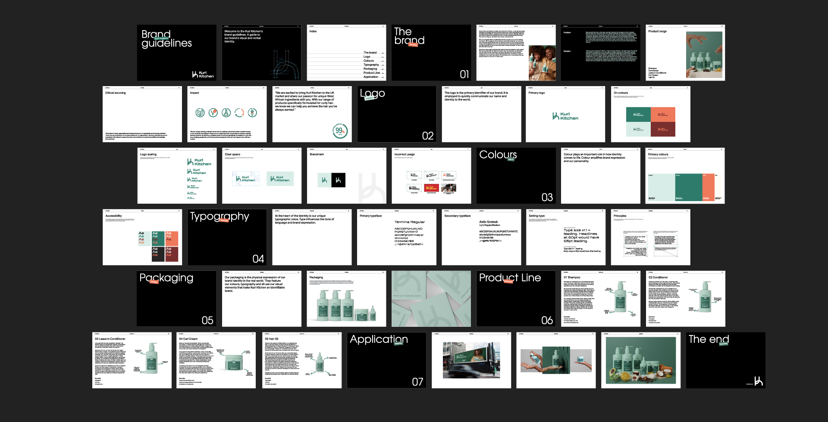This screenshot has height=422, width=828.
Task: Open the Ethical sourcing slide
Action: tap(142, 114)
